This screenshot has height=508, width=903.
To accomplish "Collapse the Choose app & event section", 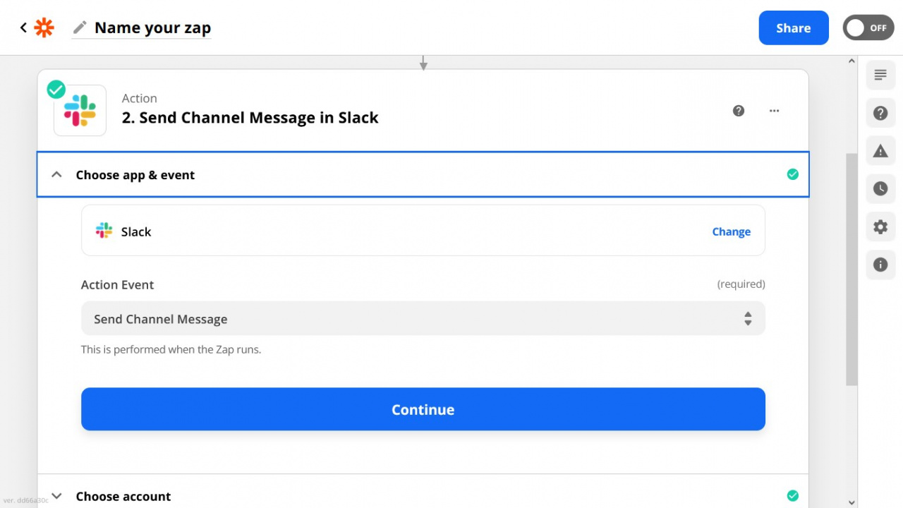I will [x=423, y=174].
